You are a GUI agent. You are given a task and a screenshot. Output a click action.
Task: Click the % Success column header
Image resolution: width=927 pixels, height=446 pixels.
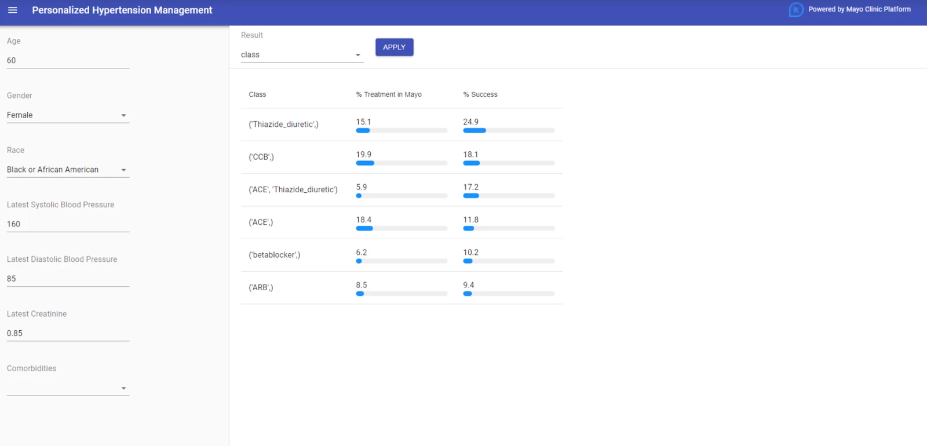click(480, 94)
